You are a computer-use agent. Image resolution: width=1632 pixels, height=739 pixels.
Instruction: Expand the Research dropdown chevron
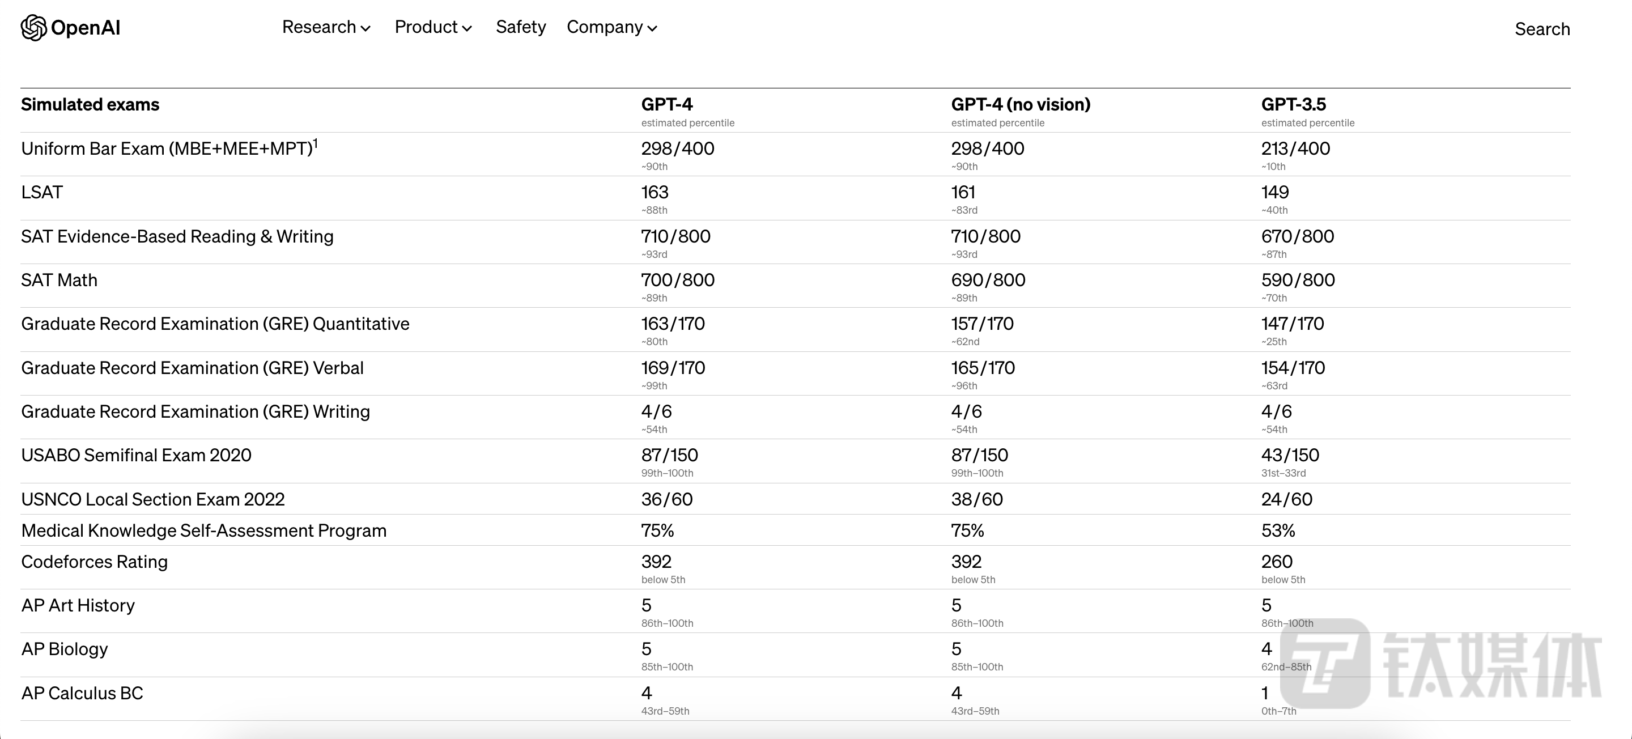365,28
